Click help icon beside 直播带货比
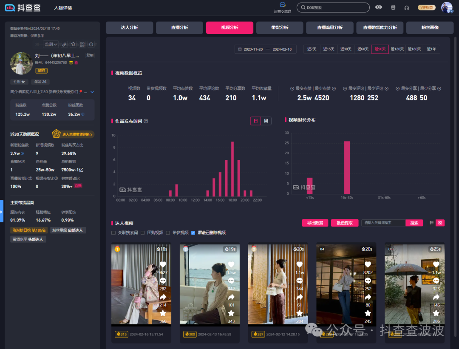459x349 pixels. 31,178
